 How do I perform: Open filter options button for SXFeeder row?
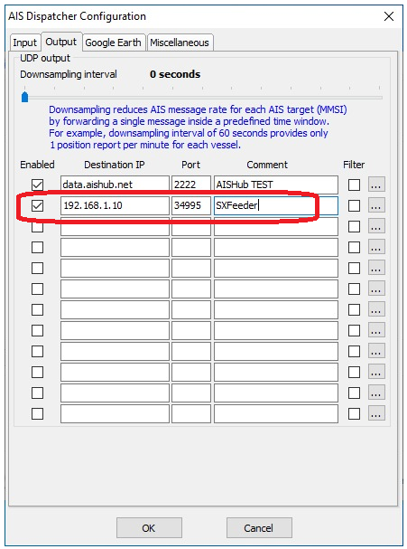coord(376,205)
